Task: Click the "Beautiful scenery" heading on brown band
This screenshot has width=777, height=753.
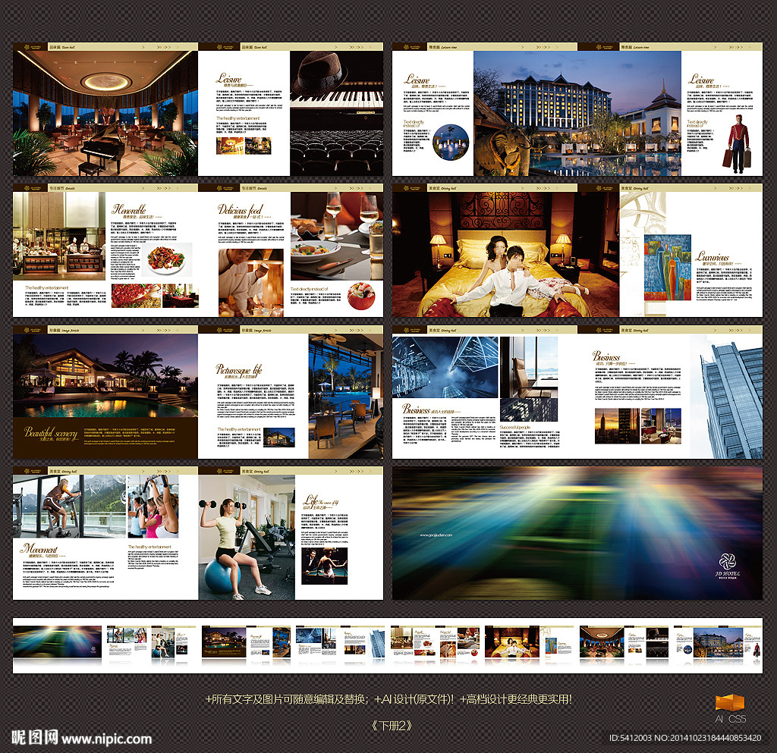Action: [x=51, y=432]
